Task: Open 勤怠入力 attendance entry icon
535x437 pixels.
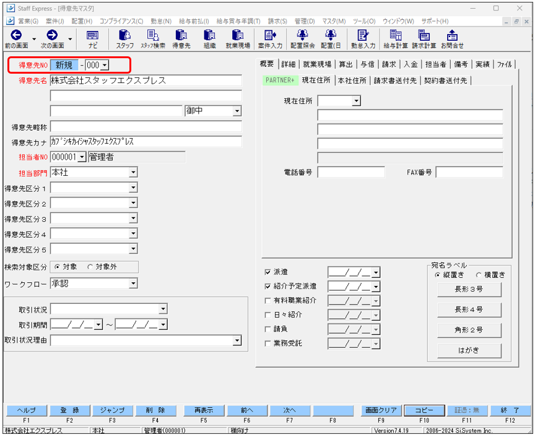Action: click(363, 39)
